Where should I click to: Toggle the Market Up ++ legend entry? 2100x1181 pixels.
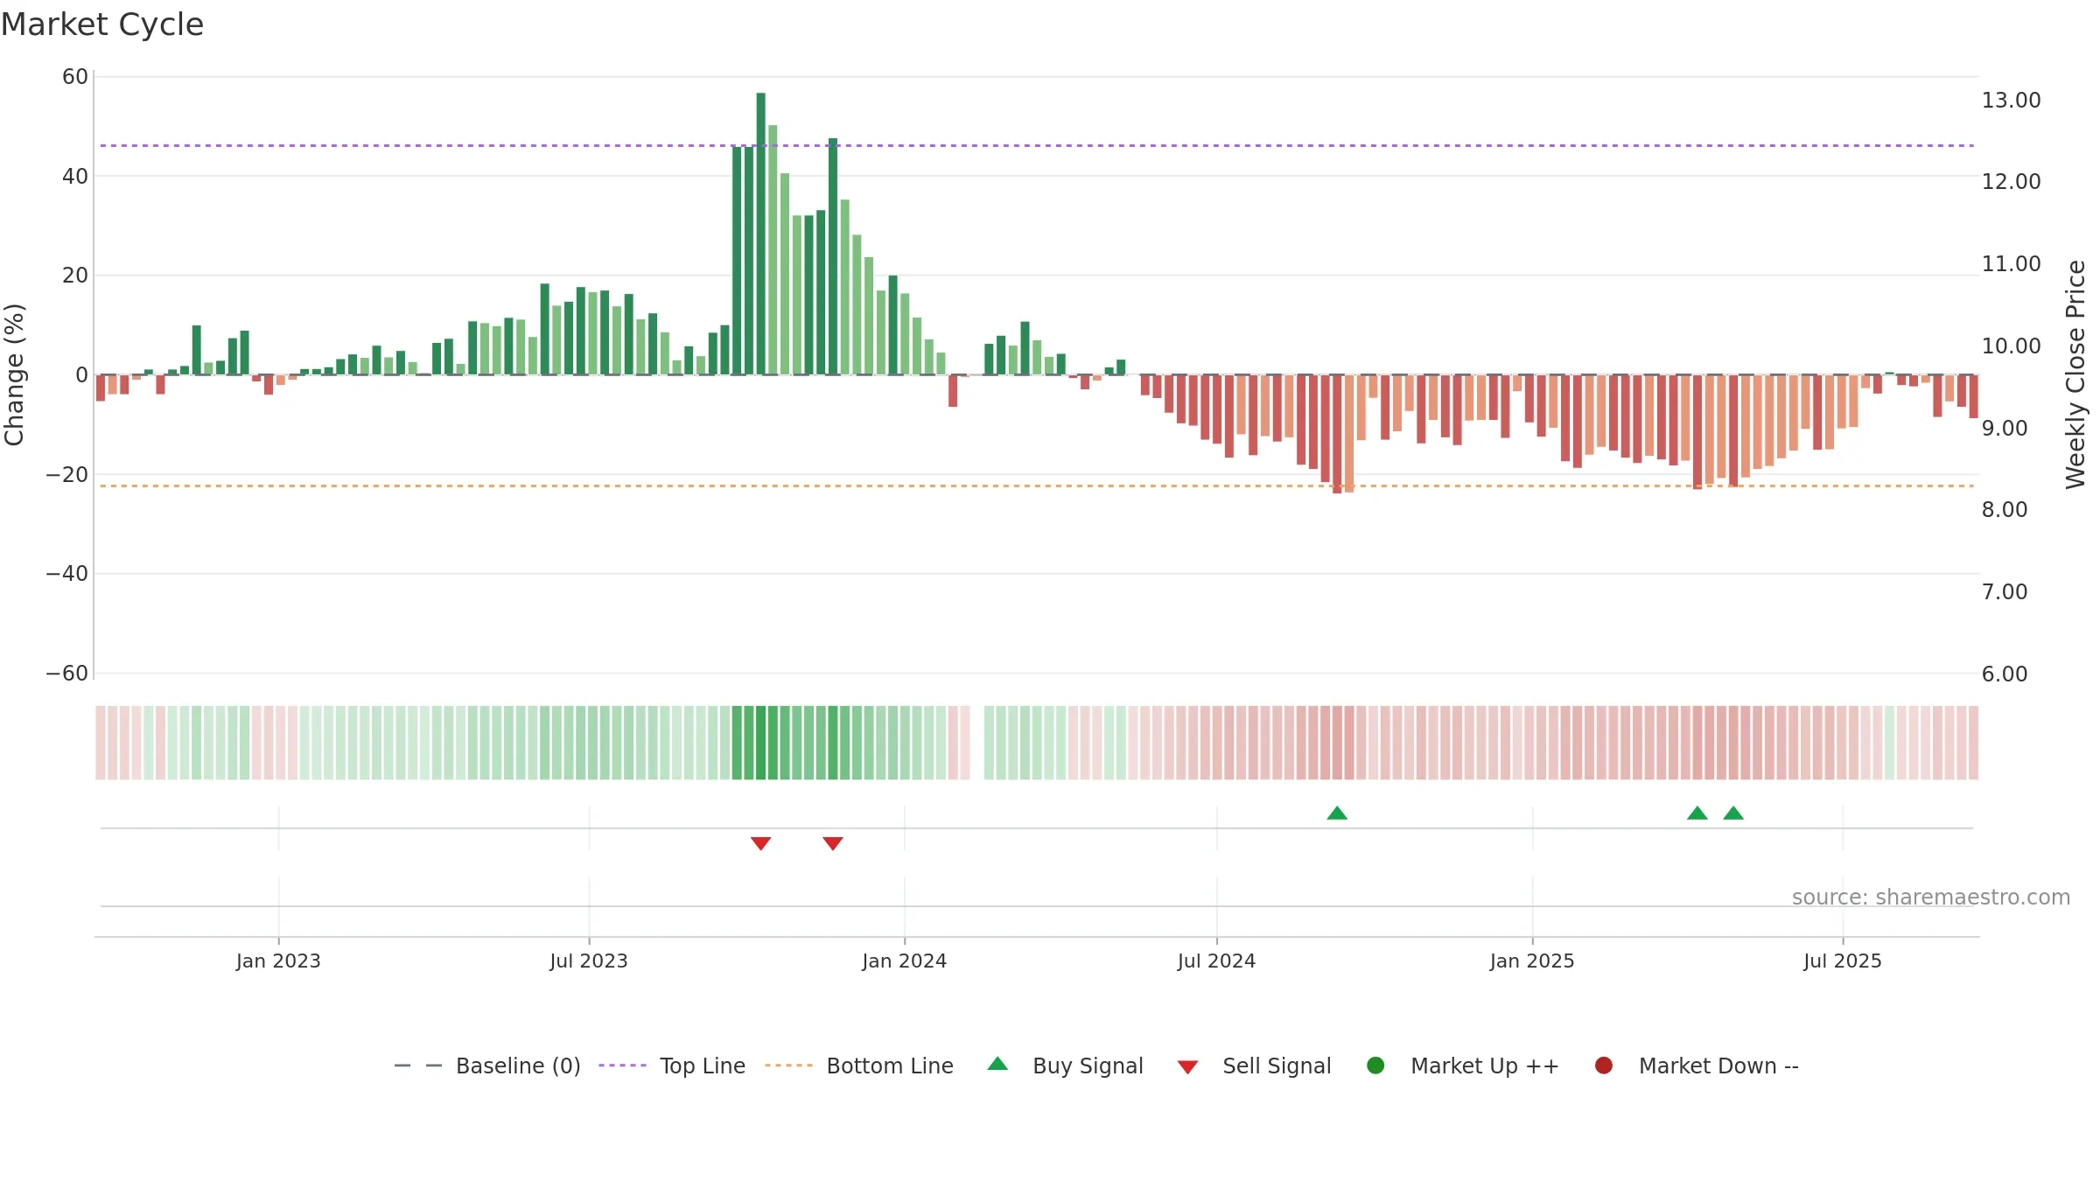click(x=1463, y=1066)
